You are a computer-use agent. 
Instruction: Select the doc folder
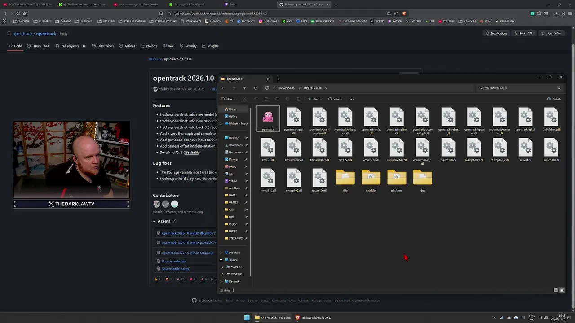[x=422, y=180]
